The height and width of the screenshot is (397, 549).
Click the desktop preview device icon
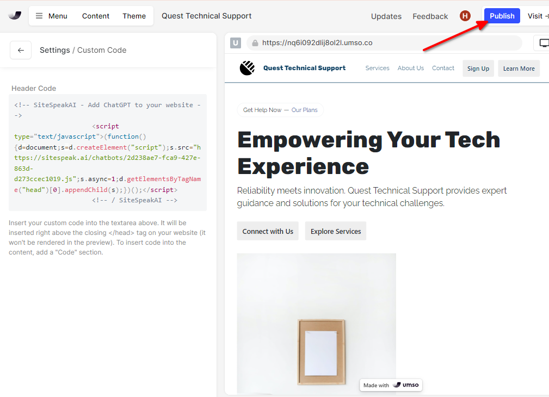pos(544,43)
